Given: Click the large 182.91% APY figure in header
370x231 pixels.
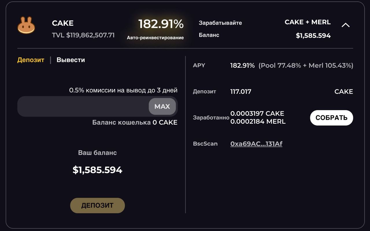Looking at the screenshot, I should (161, 24).
